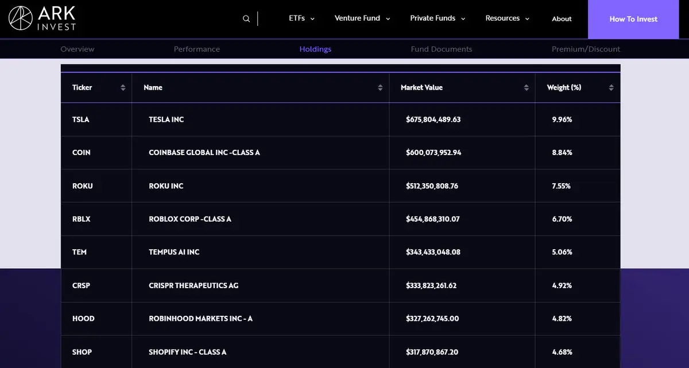Click the ROKU INC name
689x368 pixels.
[166, 186]
